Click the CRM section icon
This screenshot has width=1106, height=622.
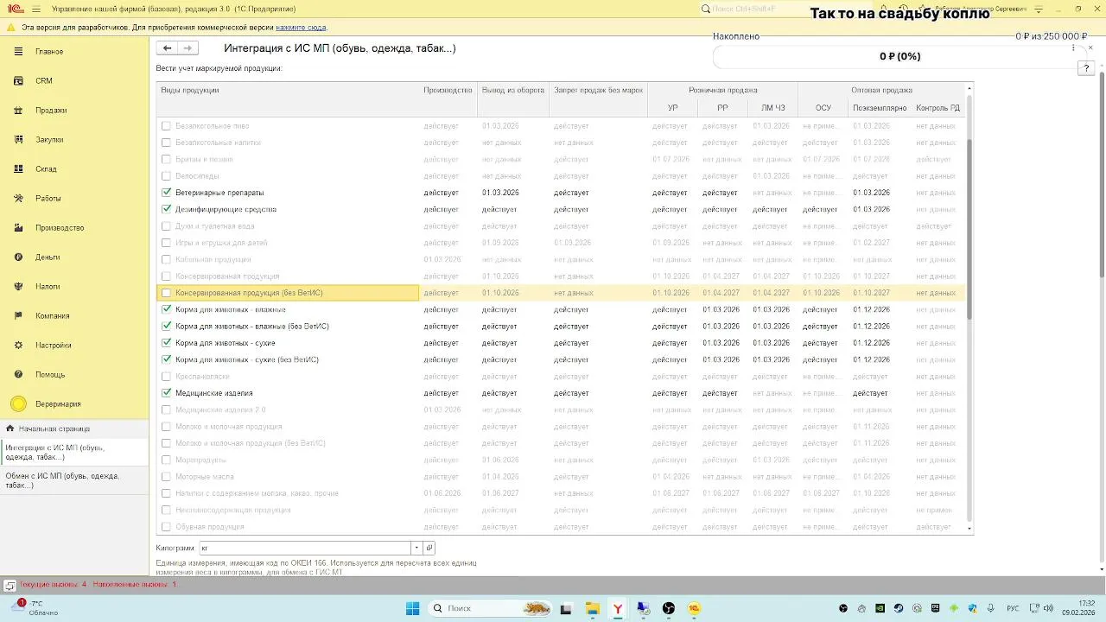(18, 81)
